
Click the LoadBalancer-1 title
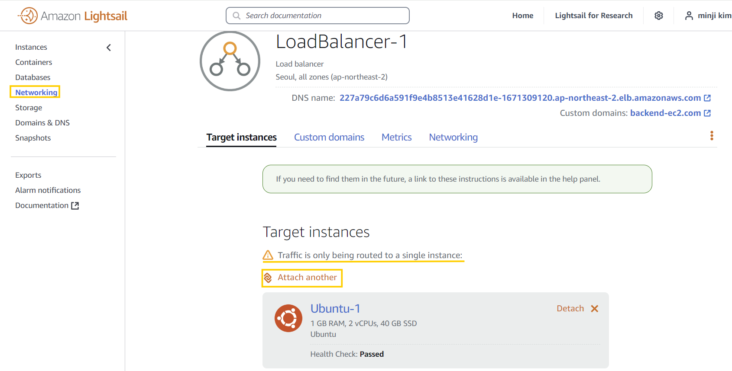click(x=342, y=42)
